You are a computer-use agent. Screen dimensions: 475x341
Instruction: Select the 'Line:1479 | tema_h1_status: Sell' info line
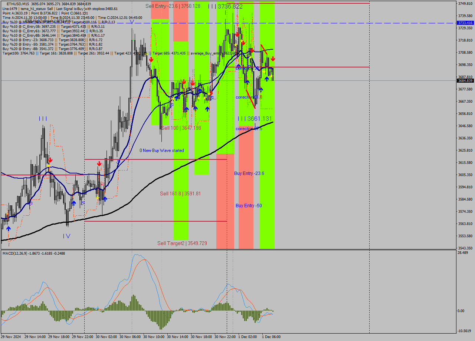(60, 9)
